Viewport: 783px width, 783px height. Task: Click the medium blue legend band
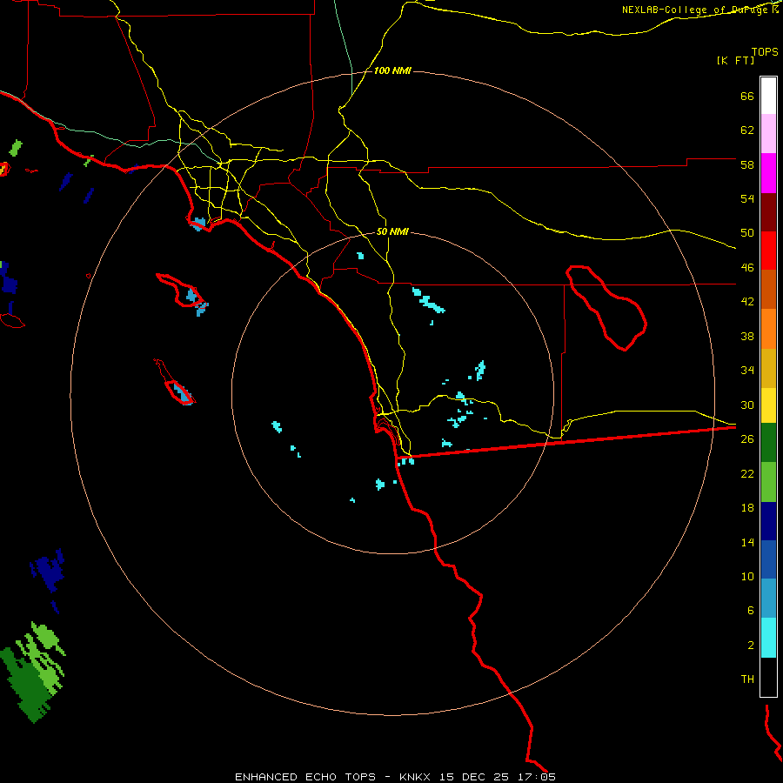point(768,559)
